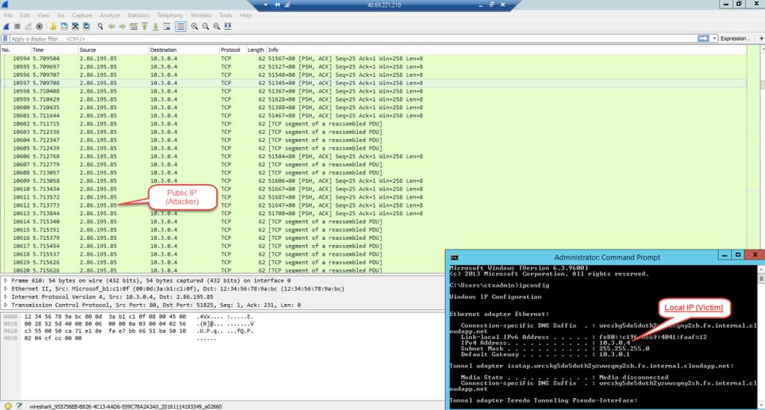
Task: Open the Capture menu
Action: (82, 15)
